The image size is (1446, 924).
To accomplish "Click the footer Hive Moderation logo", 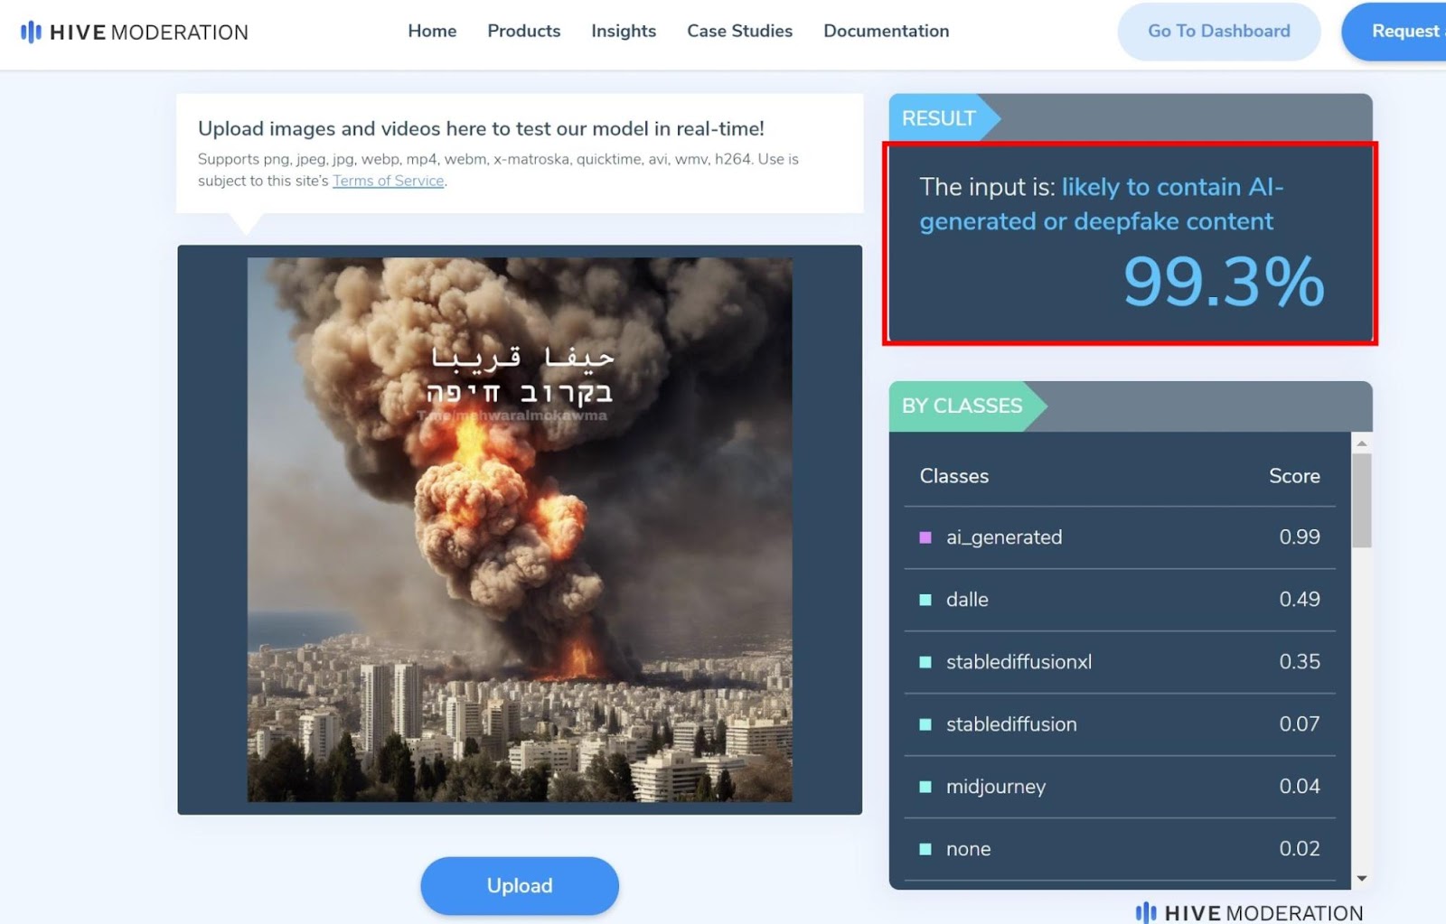I will tap(1248, 912).
